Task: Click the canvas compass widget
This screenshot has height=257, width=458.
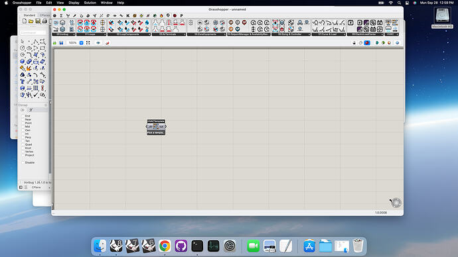Action: (396, 203)
